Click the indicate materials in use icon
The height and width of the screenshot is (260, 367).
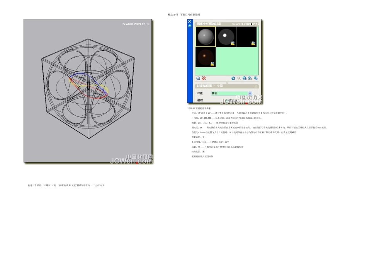pos(245,78)
